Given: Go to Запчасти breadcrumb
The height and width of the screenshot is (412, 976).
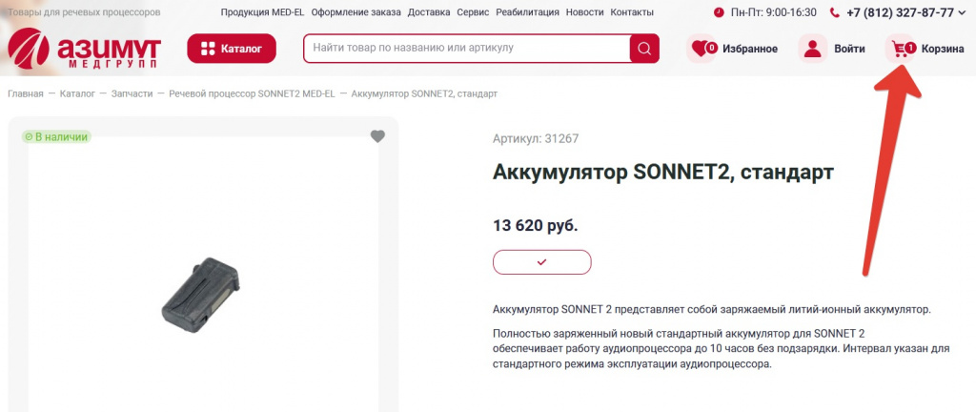Looking at the screenshot, I should pyautogui.click(x=132, y=94).
